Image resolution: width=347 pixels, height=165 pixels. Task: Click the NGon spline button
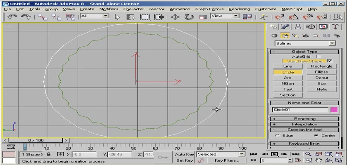pos(288,83)
